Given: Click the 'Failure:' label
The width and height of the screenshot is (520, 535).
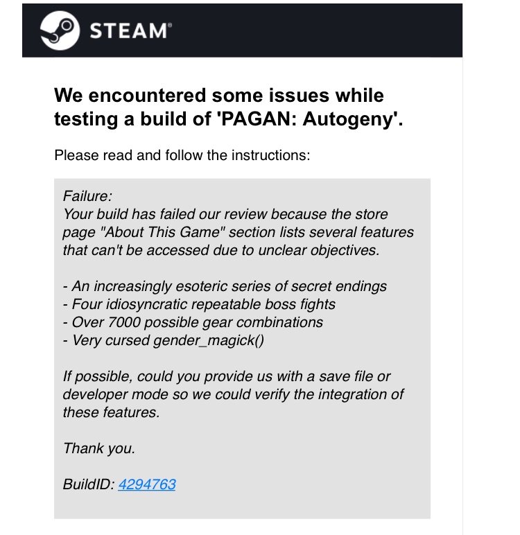Looking at the screenshot, I should point(88,196).
